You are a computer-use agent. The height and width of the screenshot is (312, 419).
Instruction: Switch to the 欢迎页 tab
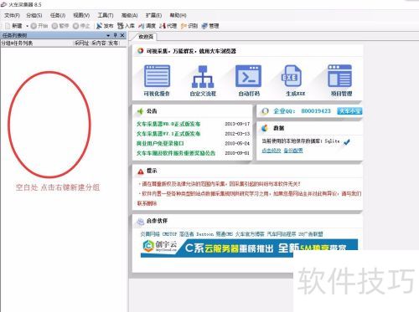tap(146, 37)
